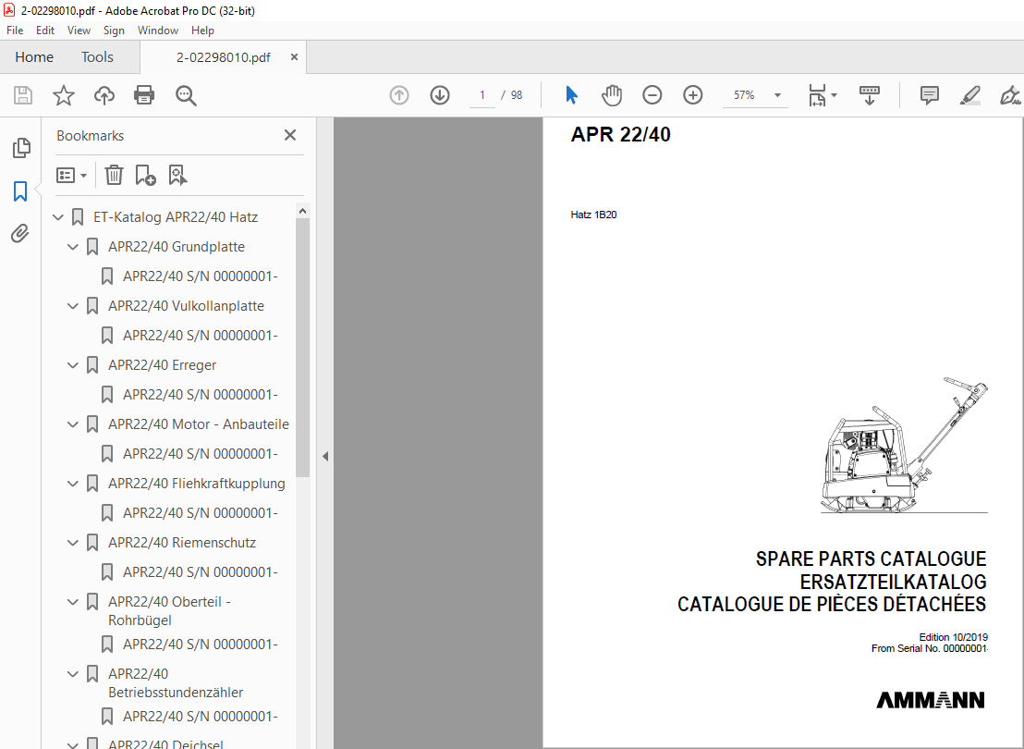The width and height of the screenshot is (1024, 749).
Task: Go to APR22/40 Fliehkraftkupplung bookmark
Action: [x=197, y=484]
